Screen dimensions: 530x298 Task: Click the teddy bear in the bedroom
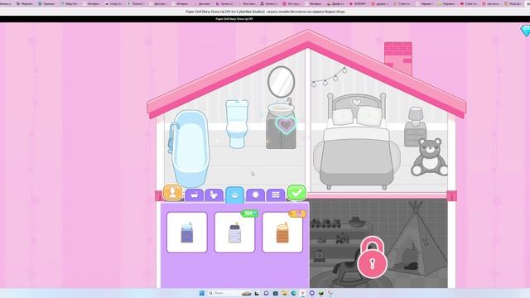pyautogui.click(x=429, y=157)
